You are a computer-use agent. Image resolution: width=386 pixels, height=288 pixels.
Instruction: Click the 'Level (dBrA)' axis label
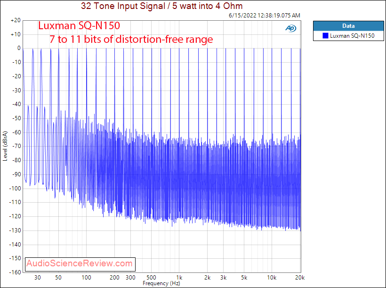click(5, 146)
